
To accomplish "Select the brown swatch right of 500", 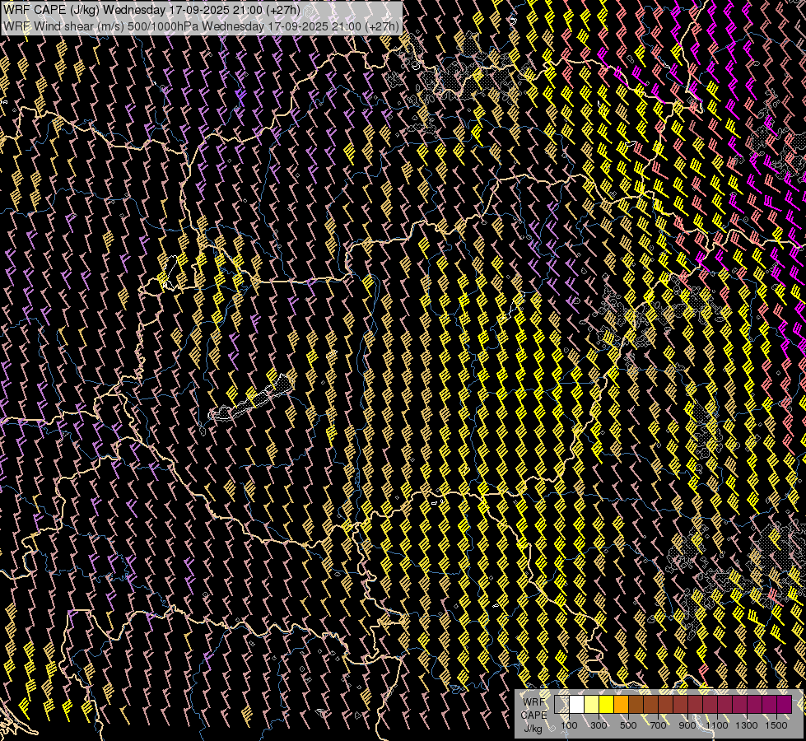I will pos(636,704).
